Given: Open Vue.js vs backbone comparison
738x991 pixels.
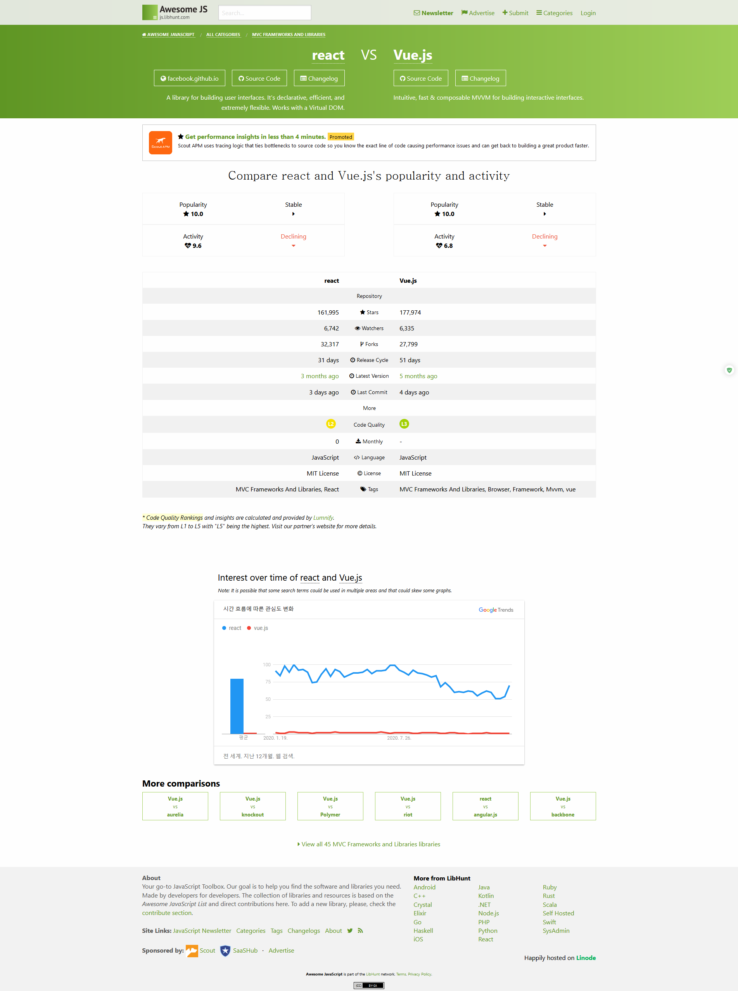Looking at the screenshot, I should [x=563, y=806].
